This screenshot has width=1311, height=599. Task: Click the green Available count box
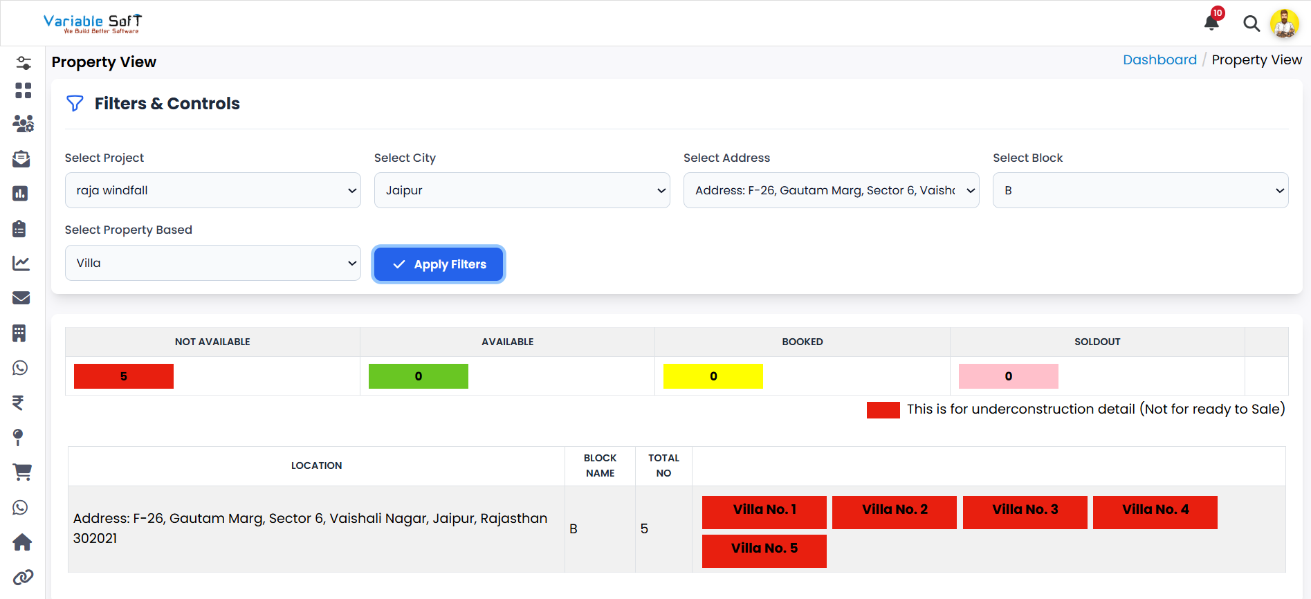(419, 376)
